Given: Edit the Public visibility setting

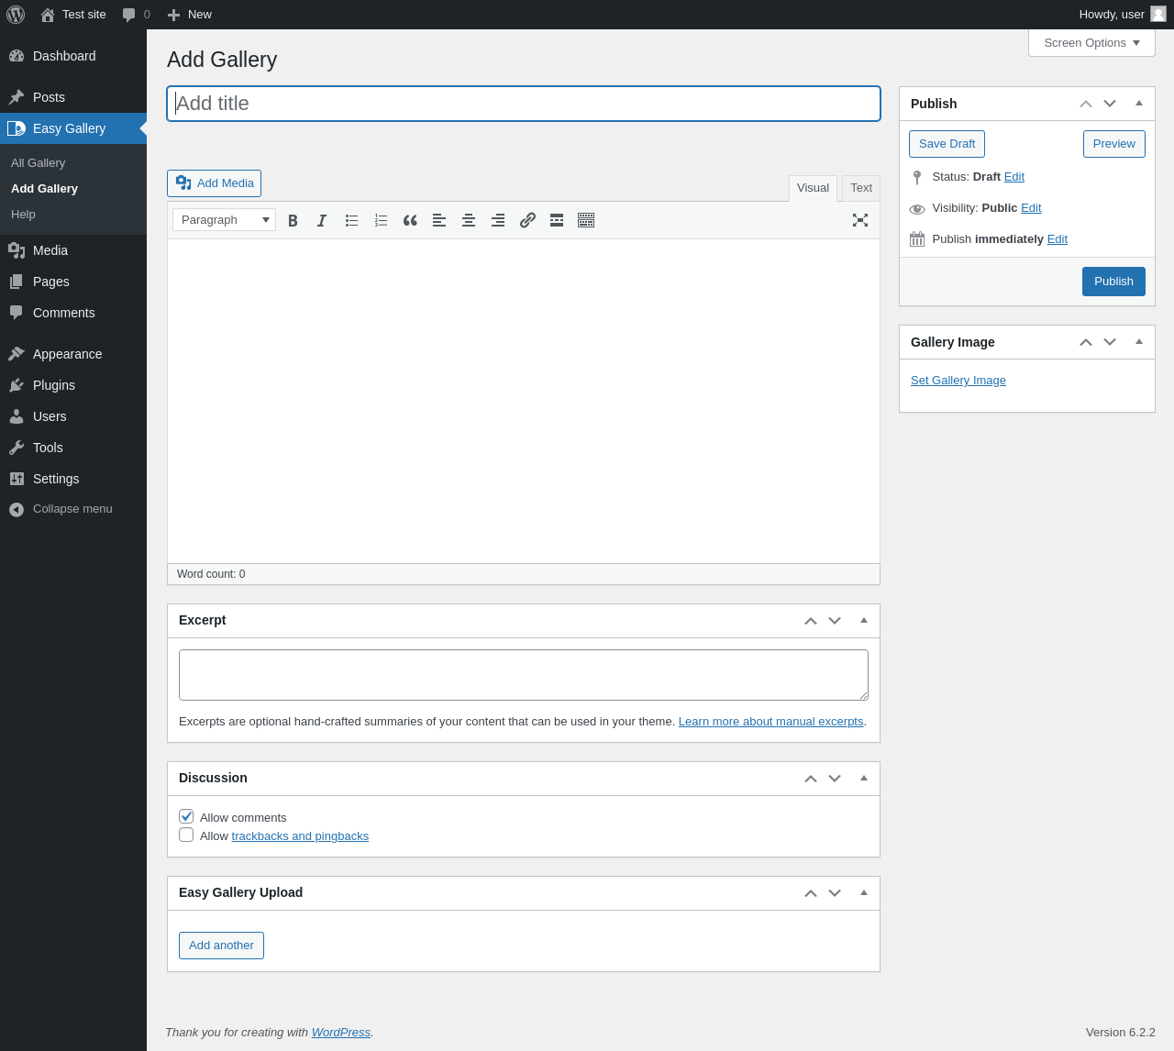Looking at the screenshot, I should click(x=1031, y=208).
